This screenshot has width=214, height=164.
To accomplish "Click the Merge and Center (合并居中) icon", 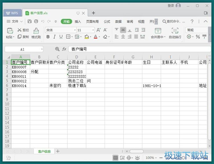I will [x=158, y=31].
